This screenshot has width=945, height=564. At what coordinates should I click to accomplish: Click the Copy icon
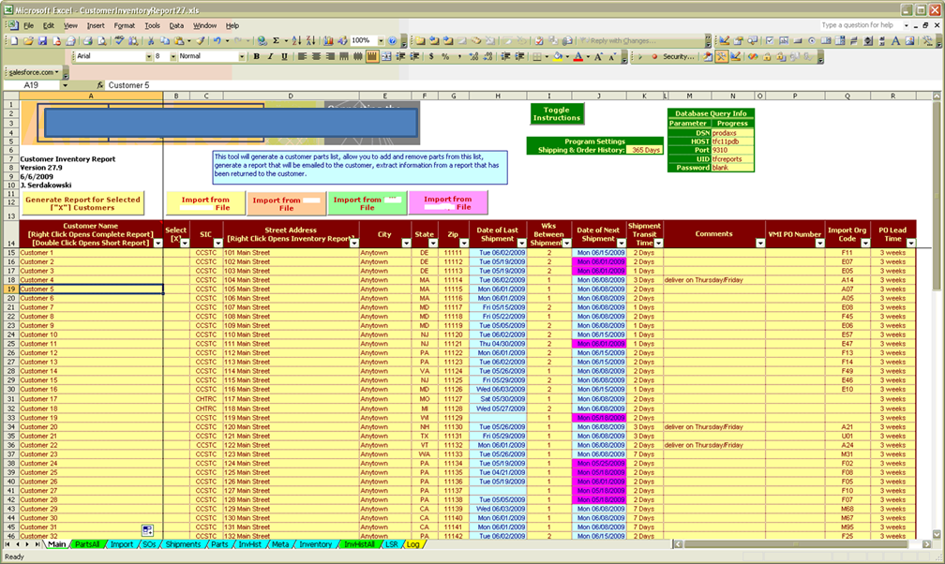point(165,41)
